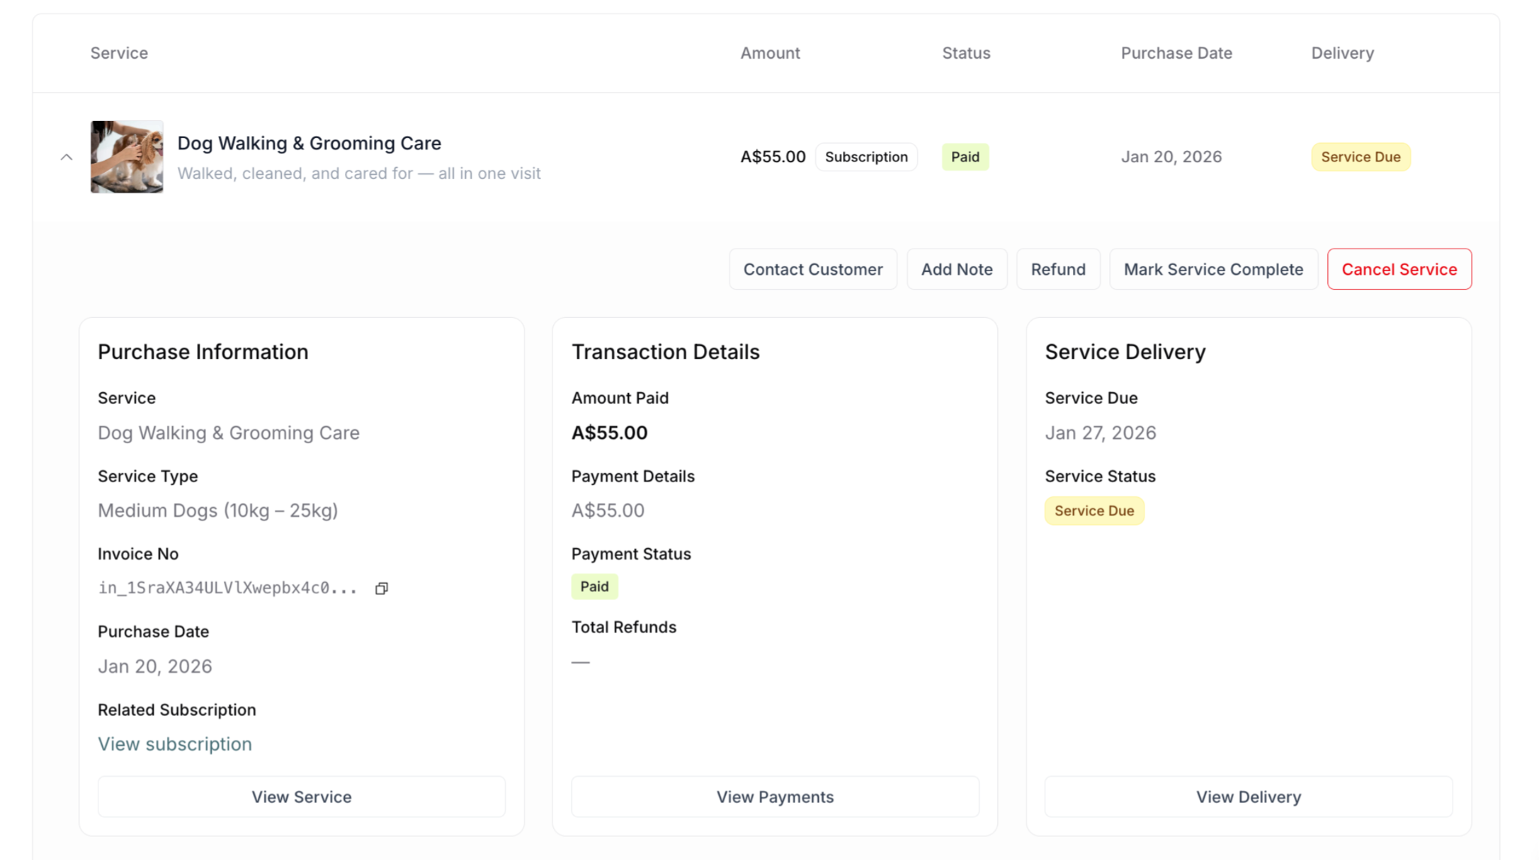Click the Paid status badge in row

pos(965,157)
